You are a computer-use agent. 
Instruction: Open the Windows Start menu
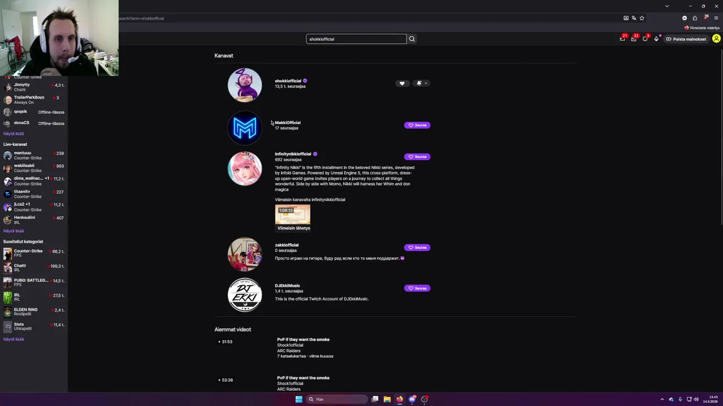pyautogui.click(x=299, y=399)
